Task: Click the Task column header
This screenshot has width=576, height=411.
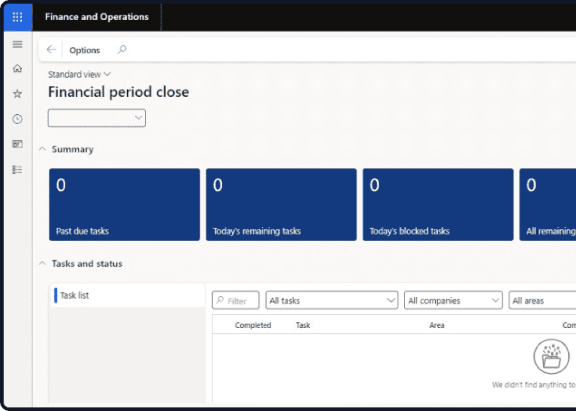Action: point(303,325)
